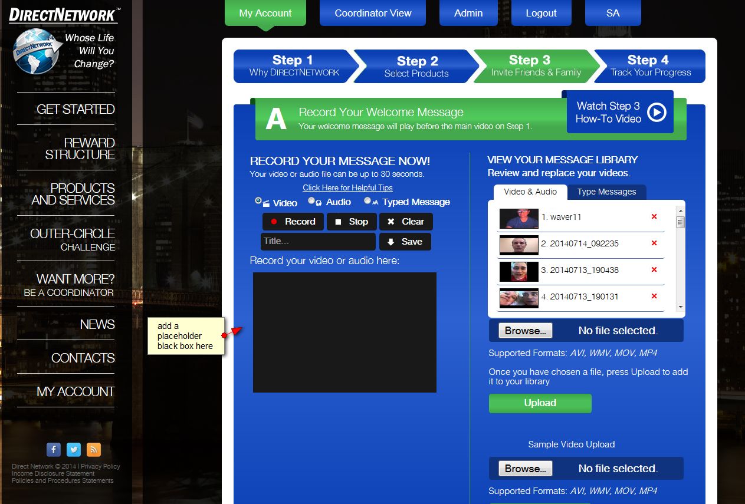
Task: Save the recorded message
Action: click(405, 242)
